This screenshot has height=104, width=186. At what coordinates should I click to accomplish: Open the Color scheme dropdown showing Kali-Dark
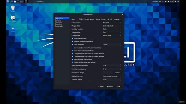coord(112,23)
